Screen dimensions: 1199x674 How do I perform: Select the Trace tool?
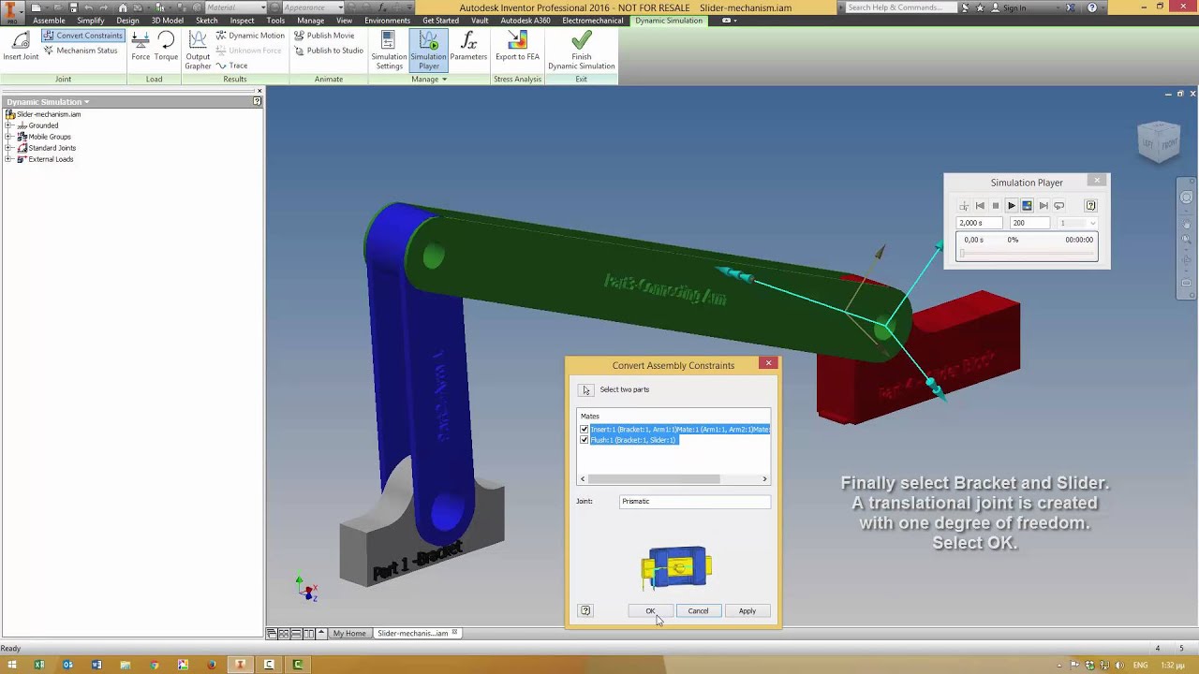click(232, 66)
